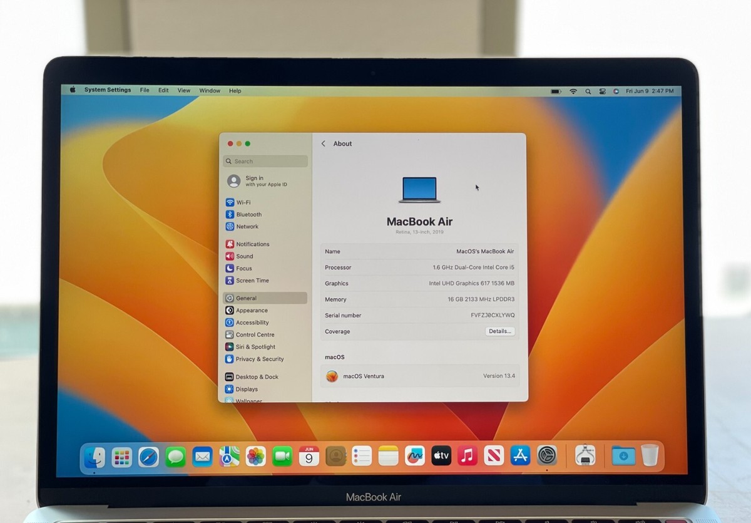Launch Safari from the Dock
The width and height of the screenshot is (751, 523).
(x=149, y=457)
